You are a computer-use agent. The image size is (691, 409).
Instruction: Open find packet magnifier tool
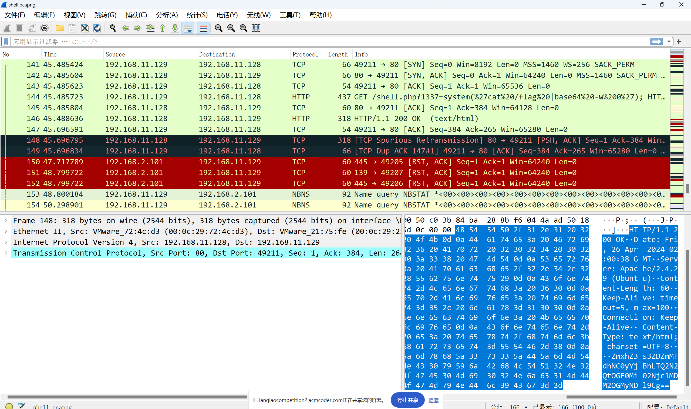point(113,28)
